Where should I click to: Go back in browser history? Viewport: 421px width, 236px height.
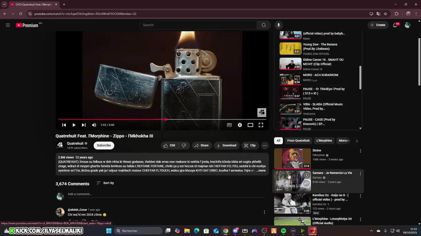click(5, 14)
